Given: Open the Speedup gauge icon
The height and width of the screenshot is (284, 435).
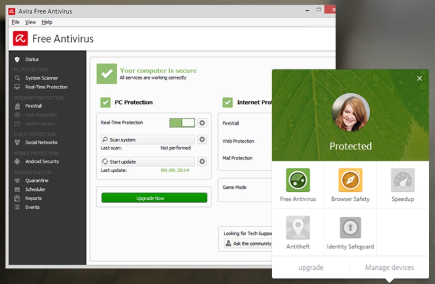Looking at the screenshot, I should click(403, 180).
